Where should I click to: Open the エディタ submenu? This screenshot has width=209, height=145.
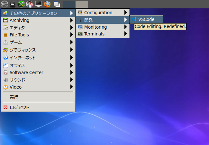[38, 28]
